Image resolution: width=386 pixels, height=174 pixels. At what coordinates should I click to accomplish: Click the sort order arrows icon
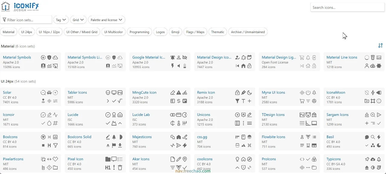pos(380,45)
